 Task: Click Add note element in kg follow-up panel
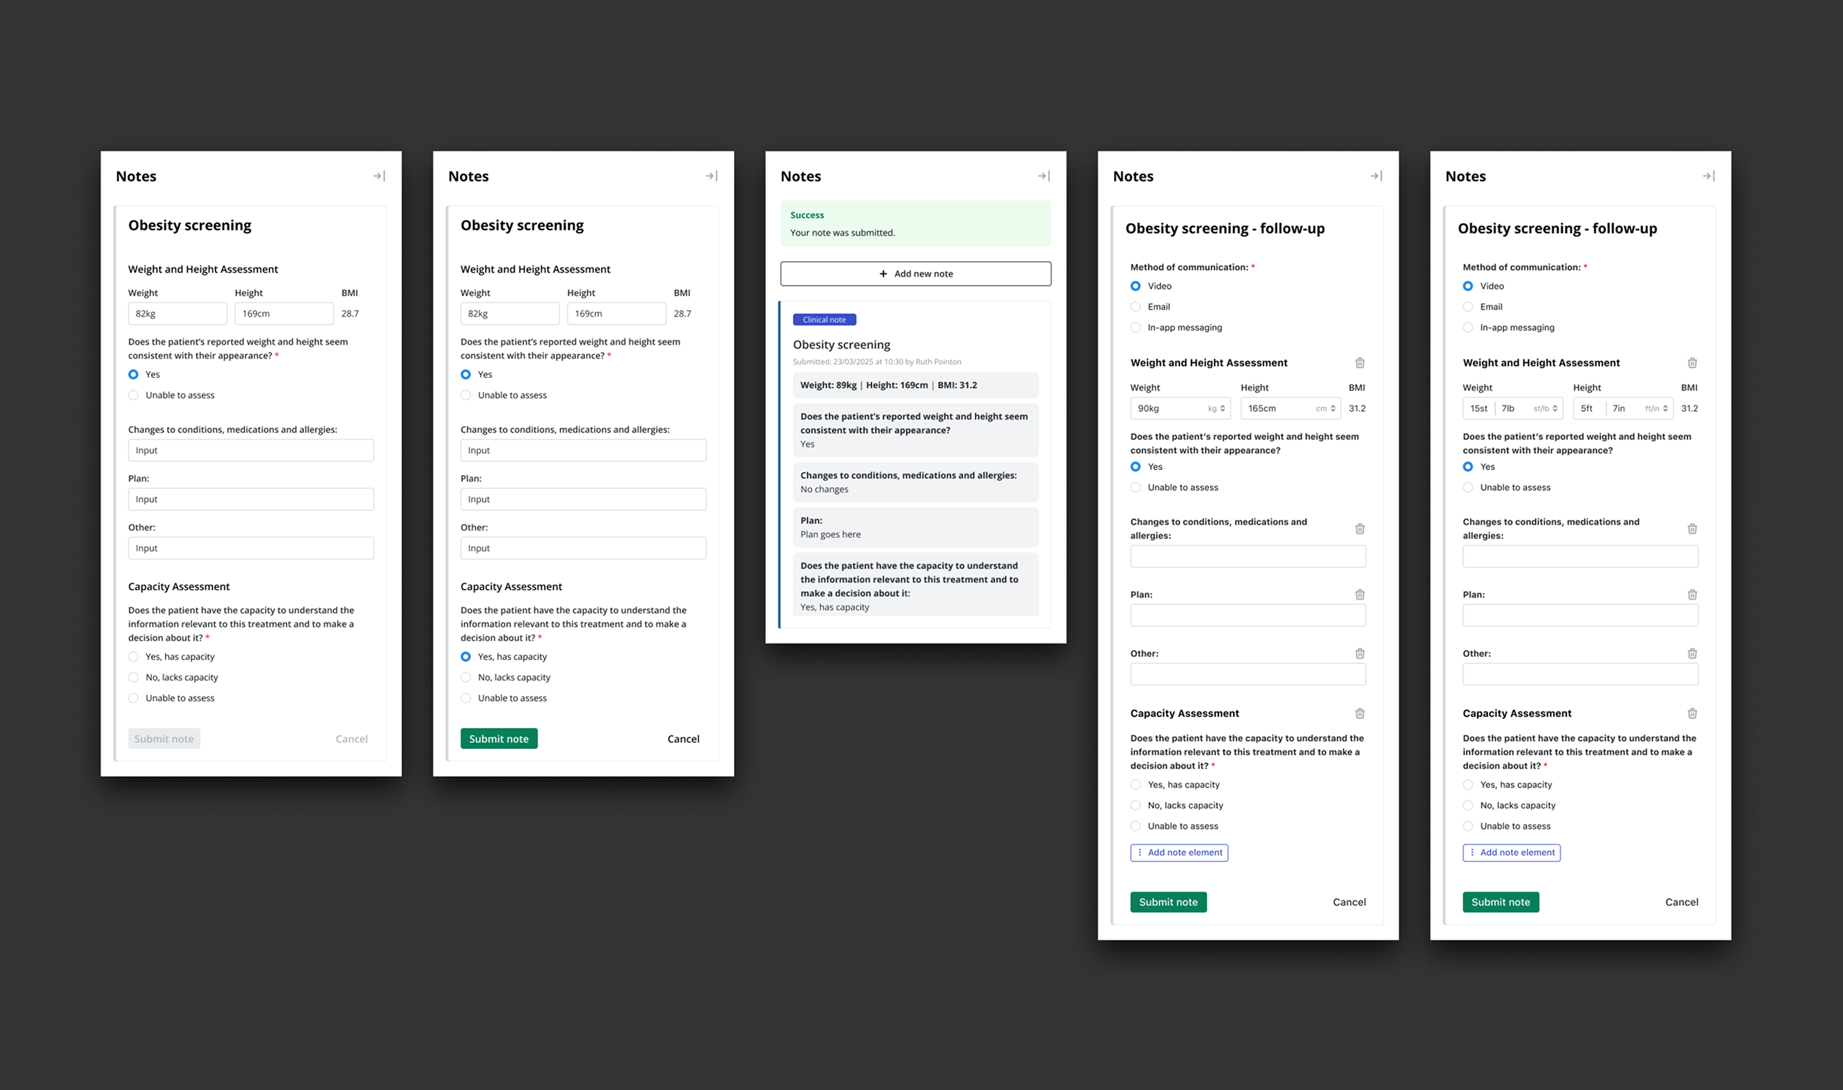point(1179,853)
